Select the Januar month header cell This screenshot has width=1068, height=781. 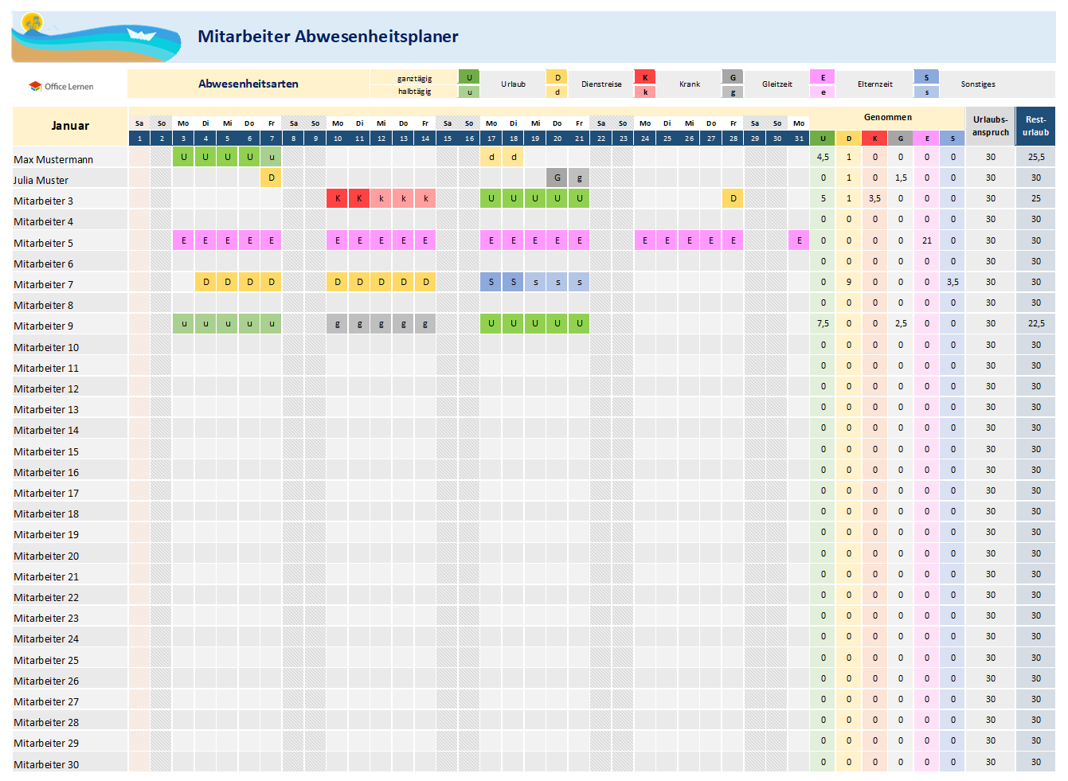pos(70,126)
